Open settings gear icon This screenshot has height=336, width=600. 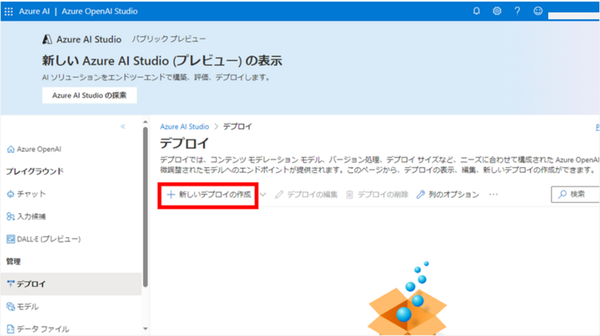pos(497,11)
